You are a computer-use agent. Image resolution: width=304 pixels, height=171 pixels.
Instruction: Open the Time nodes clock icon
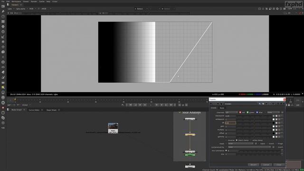[x=3, y=17]
